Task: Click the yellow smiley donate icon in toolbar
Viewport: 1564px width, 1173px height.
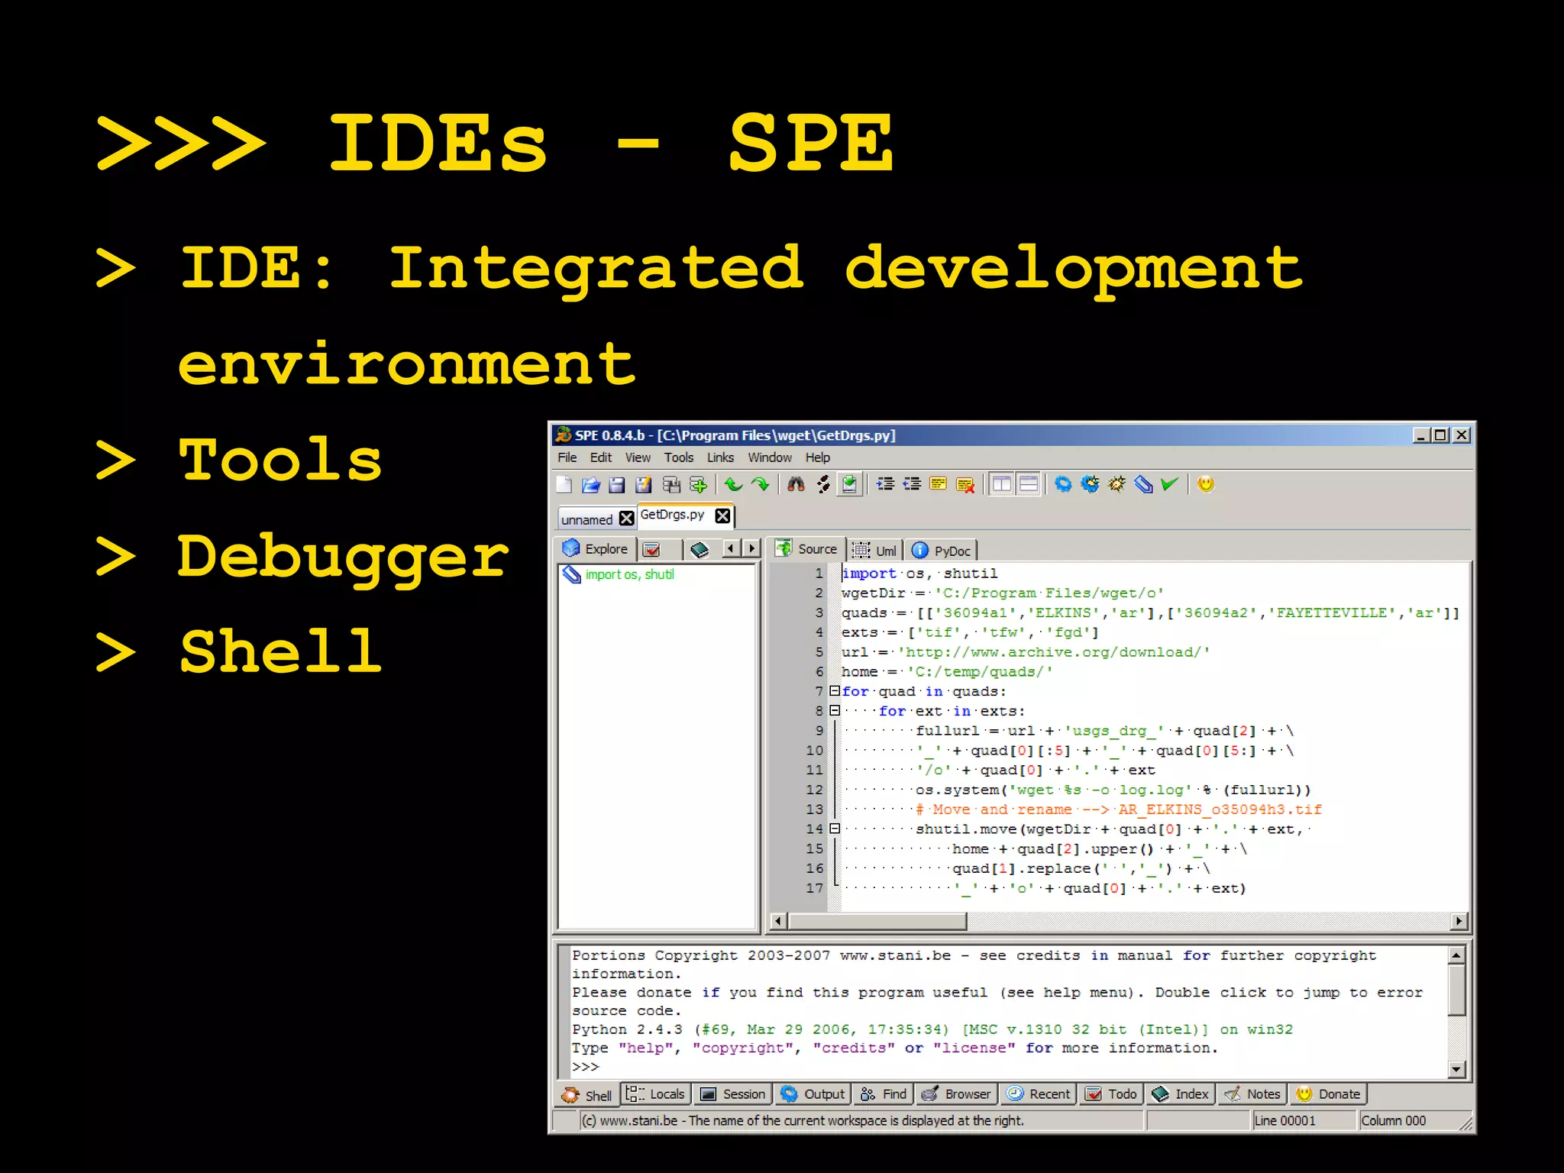Action: point(1206,484)
